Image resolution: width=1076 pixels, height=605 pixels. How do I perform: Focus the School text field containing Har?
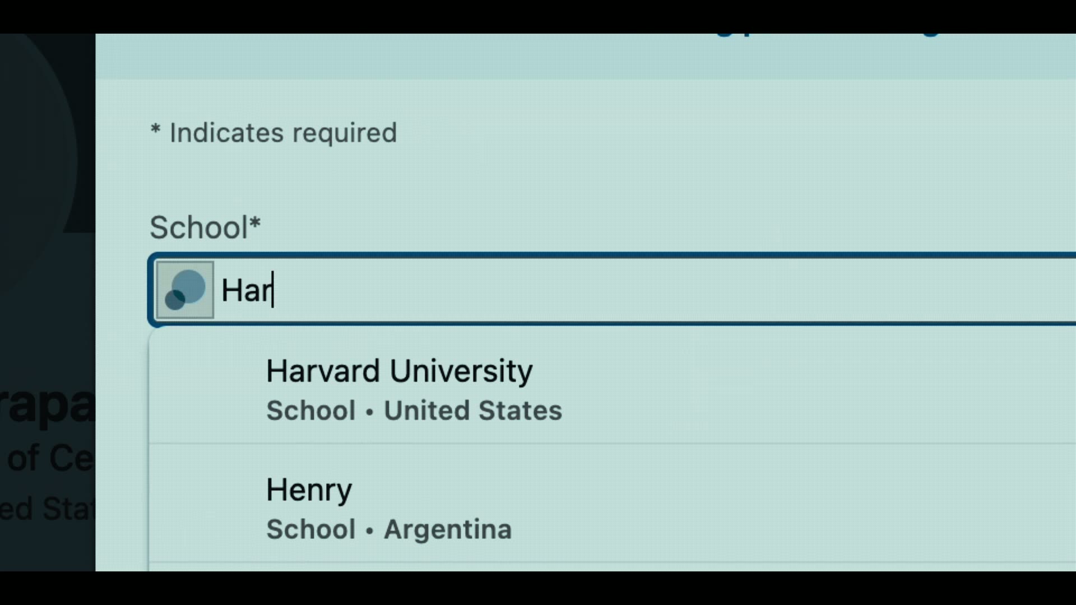tap(616, 290)
